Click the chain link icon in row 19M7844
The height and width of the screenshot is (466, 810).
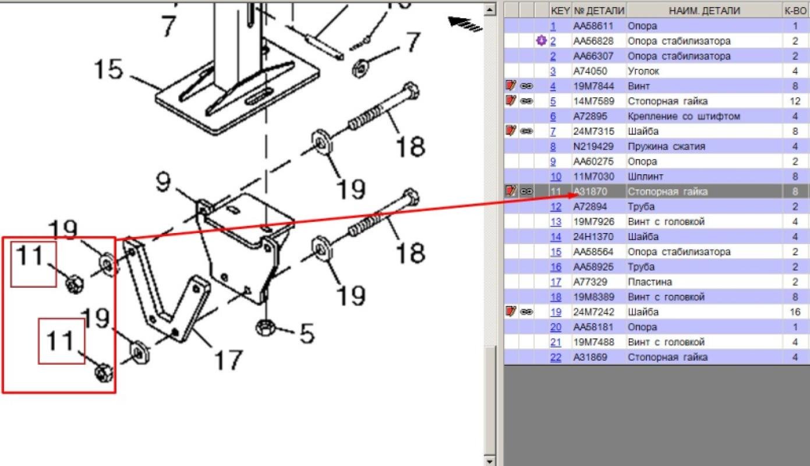(x=527, y=86)
